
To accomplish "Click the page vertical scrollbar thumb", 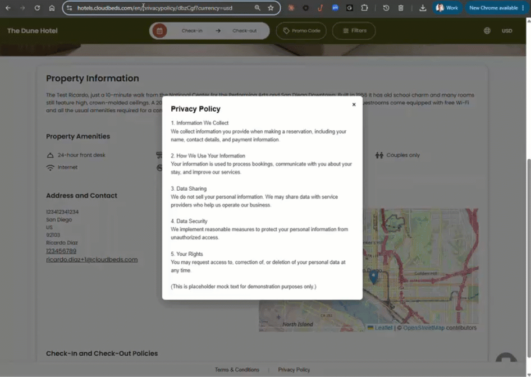I will (x=528, y=257).
